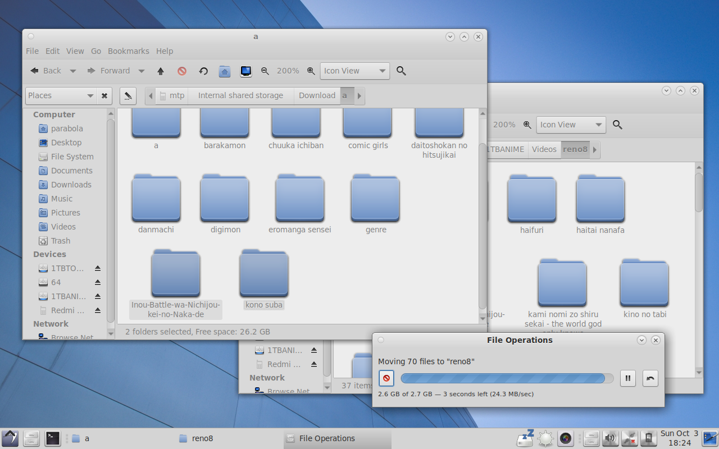Open search in front window

pyautogui.click(x=401, y=71)
